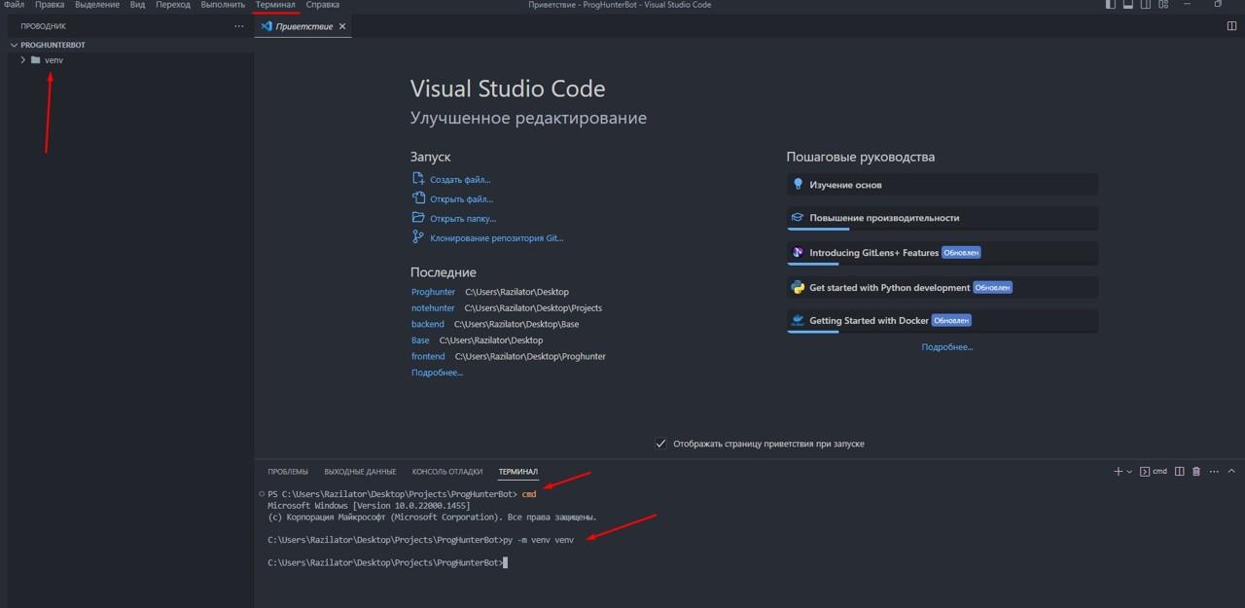This screenshot has width=1245, height=608.
Task: Create a new terminal with plus icon
Action: coord(1119,472)
